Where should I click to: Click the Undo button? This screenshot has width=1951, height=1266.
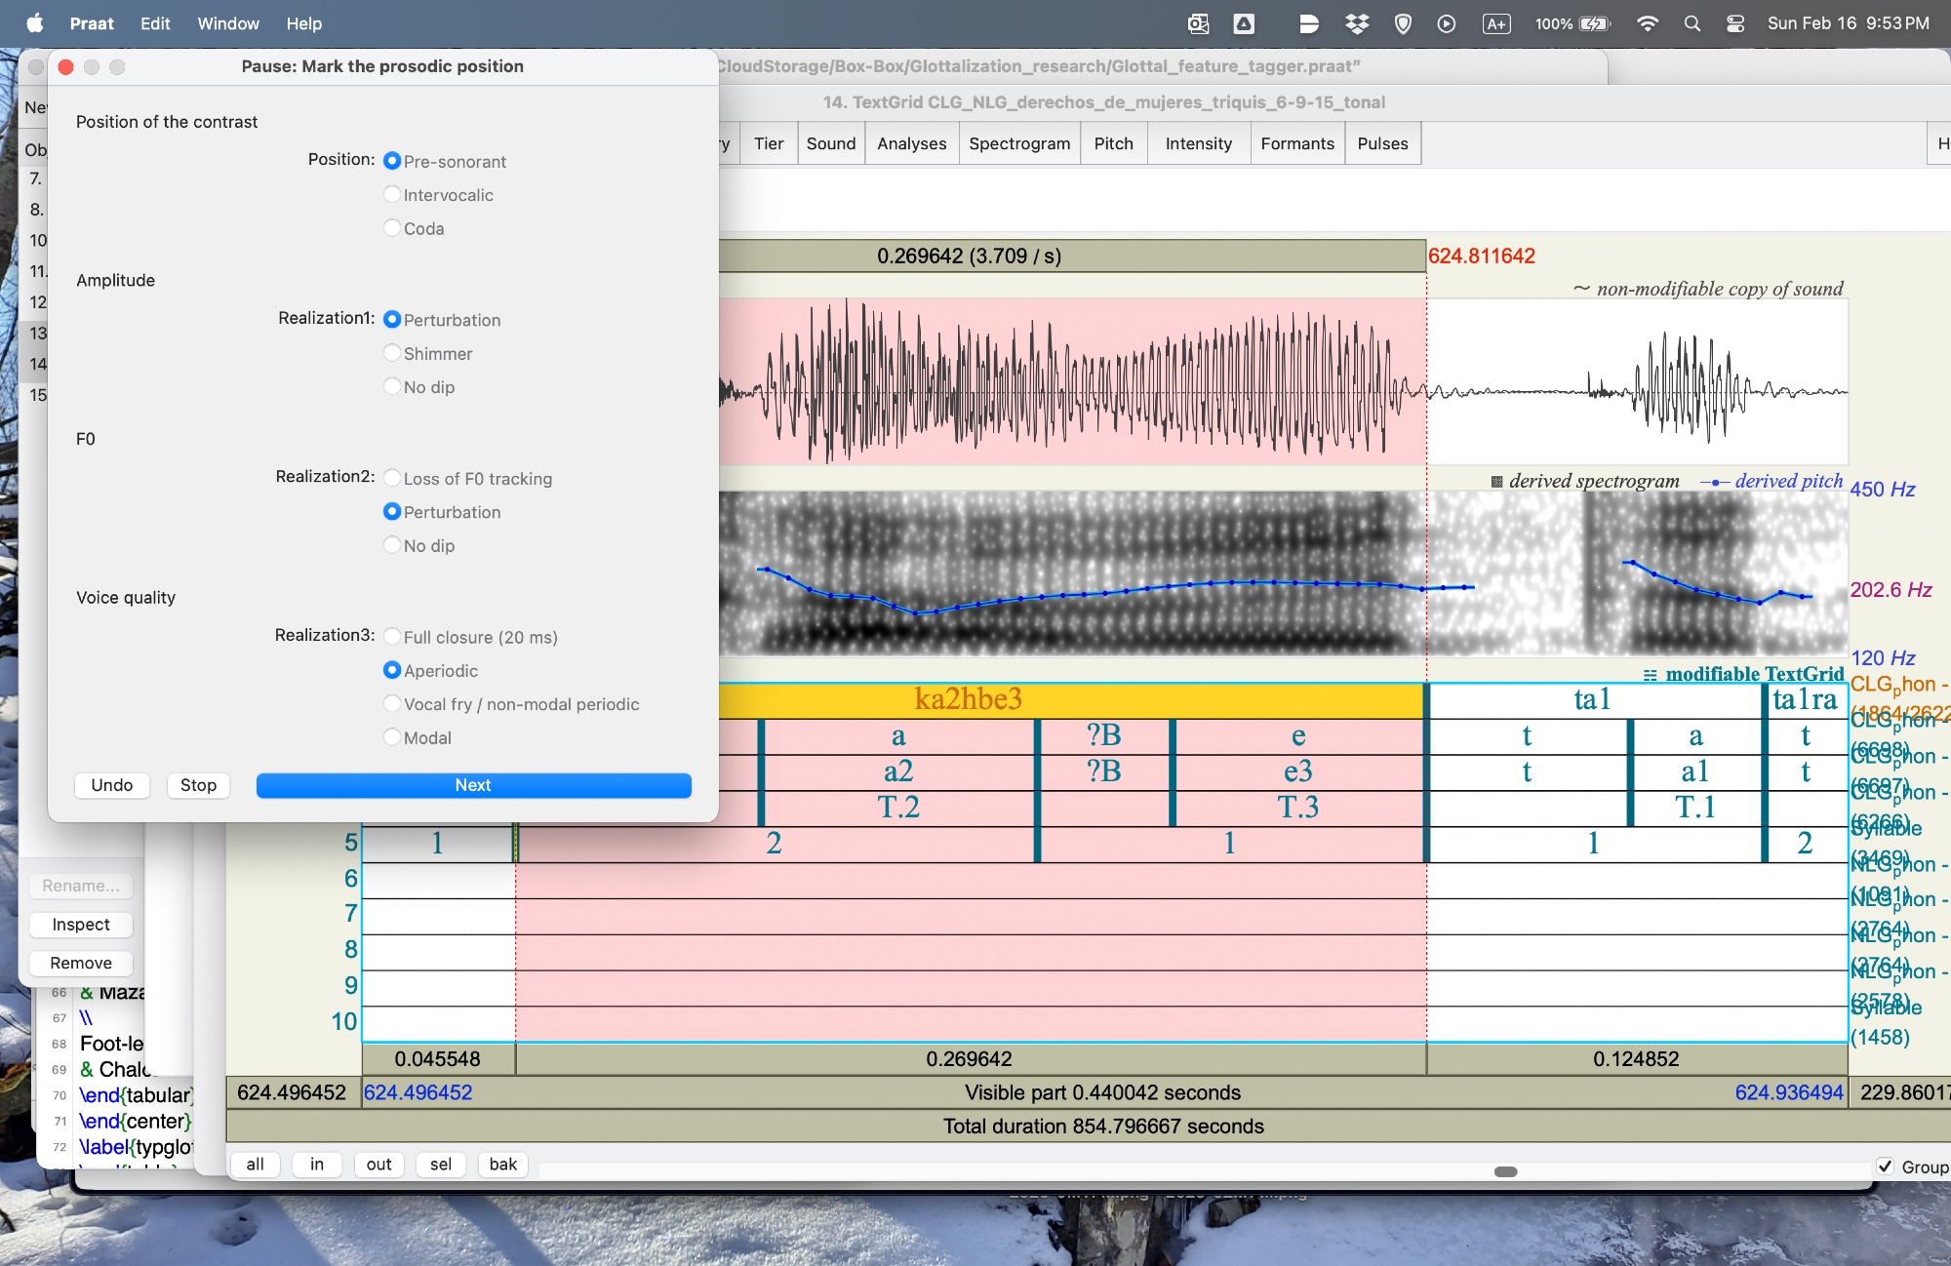[112, 785]
